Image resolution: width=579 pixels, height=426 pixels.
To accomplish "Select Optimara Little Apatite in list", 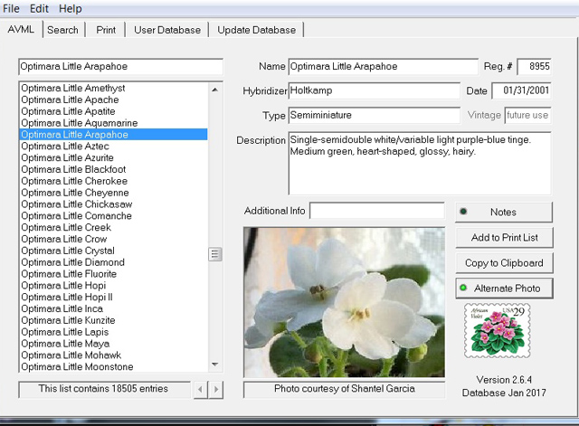I will pos(113,111).
